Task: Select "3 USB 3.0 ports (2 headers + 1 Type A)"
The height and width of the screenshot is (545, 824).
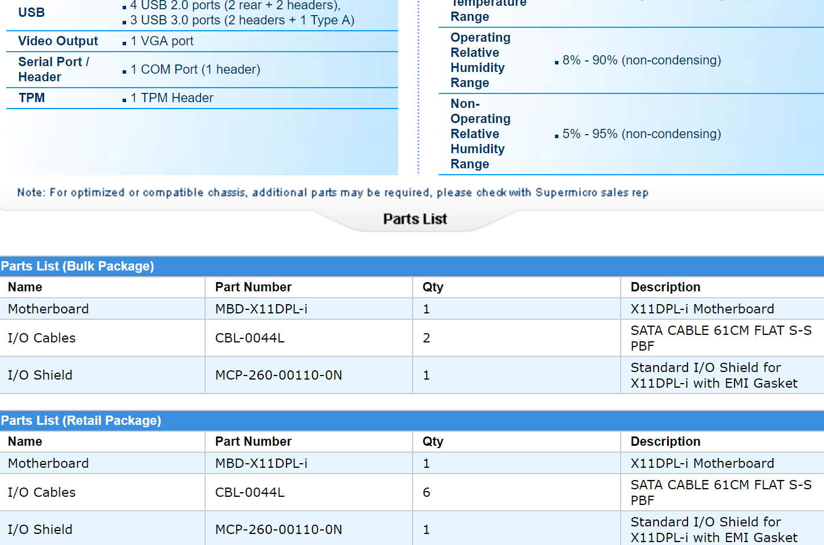Action: pyautogui.click(x=242, y=20)
